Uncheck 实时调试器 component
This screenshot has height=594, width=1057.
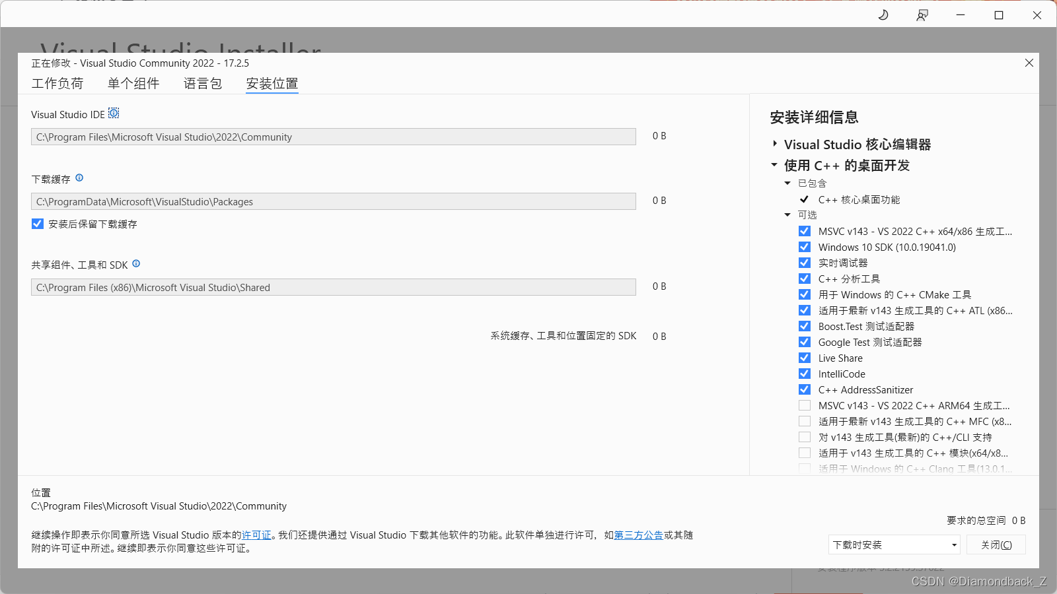805,263
